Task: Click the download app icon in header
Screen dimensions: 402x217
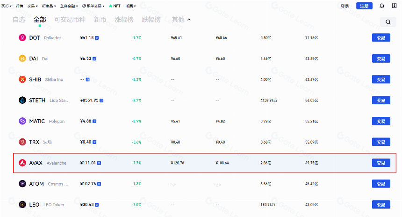Action: coord(395,6)
